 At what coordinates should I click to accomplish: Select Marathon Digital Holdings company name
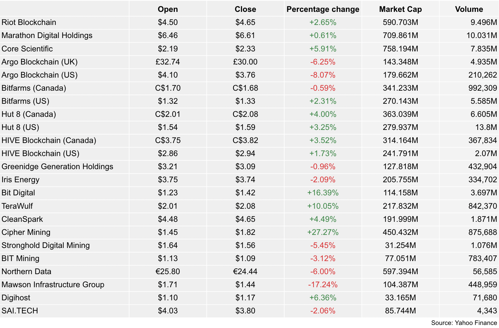pyautogui.click(x=47, y=35)
